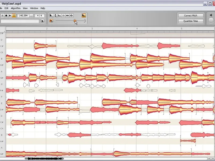This screenshot has height=161, width=215.
Task: Open the partially visible File menu
Action: pyautogui.click(x=1, y=8)
